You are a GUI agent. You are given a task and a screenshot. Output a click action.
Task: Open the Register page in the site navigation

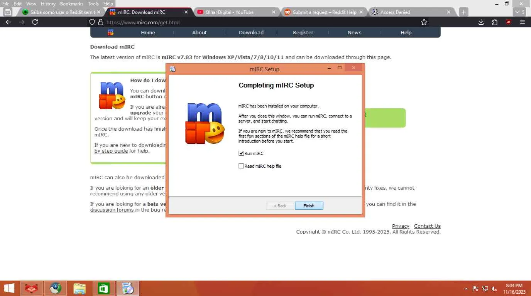[x=303, y=32]
